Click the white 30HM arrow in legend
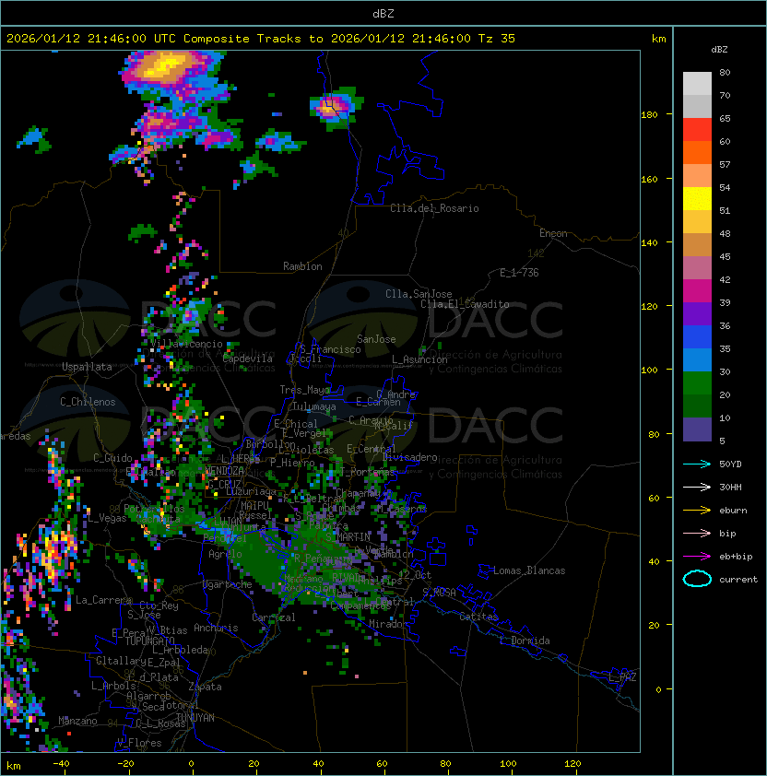767x776 pixels. (x=697, y=488)
